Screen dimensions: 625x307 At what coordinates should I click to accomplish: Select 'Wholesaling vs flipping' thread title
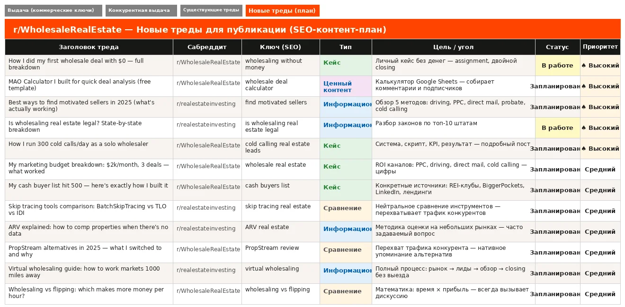pos(89,293)
